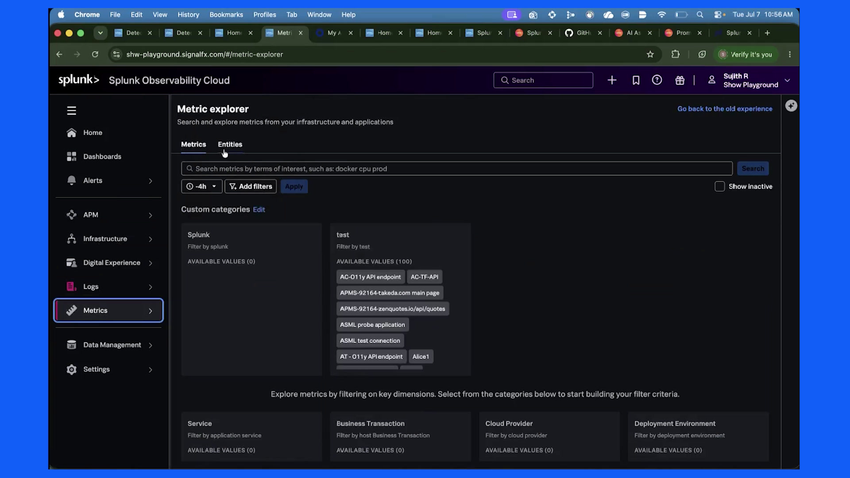Edit the custom categories
Image resolution: width=850 pixels, height=478 pixels.
click(259, 210)
